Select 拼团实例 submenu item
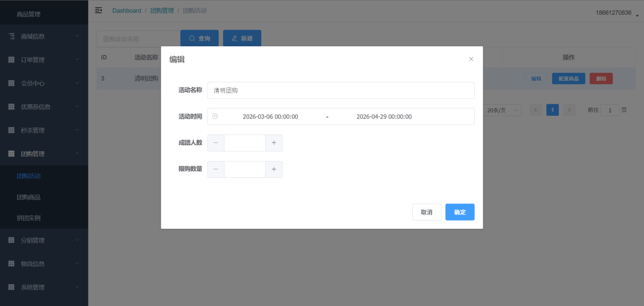This screenshot has height=306, width=644. click(x=28, y=218)
